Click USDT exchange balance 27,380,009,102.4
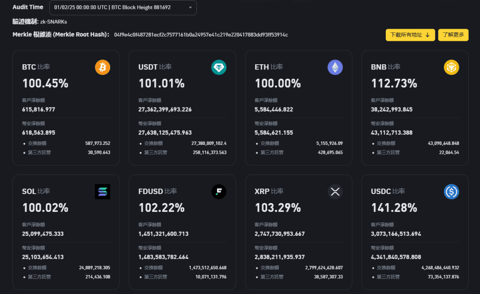 pos(209,143)
